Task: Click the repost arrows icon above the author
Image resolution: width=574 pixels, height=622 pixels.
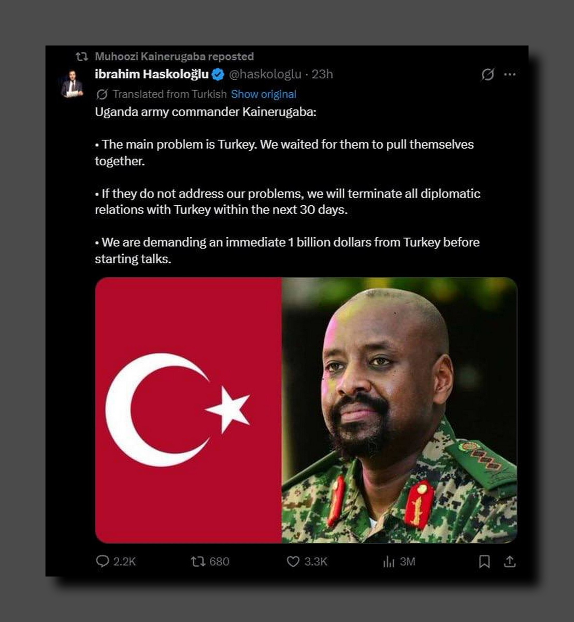Action: [81, 56]
